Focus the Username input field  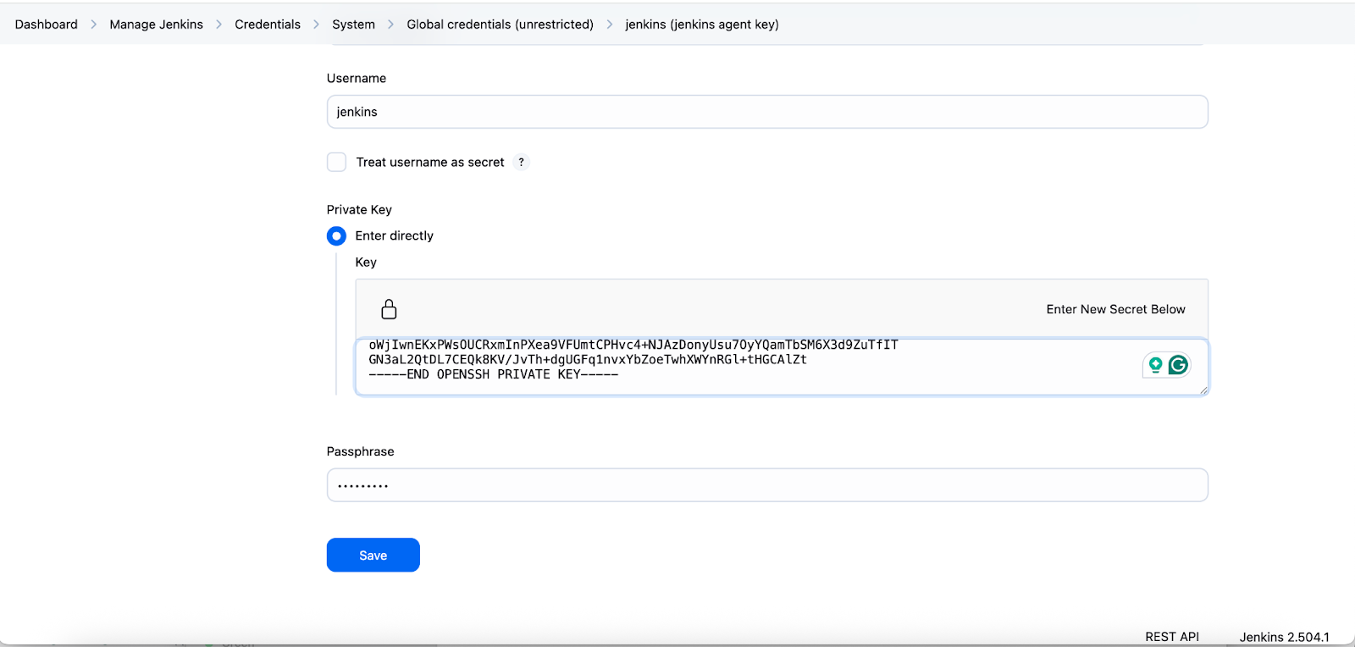tap(767, 112)
